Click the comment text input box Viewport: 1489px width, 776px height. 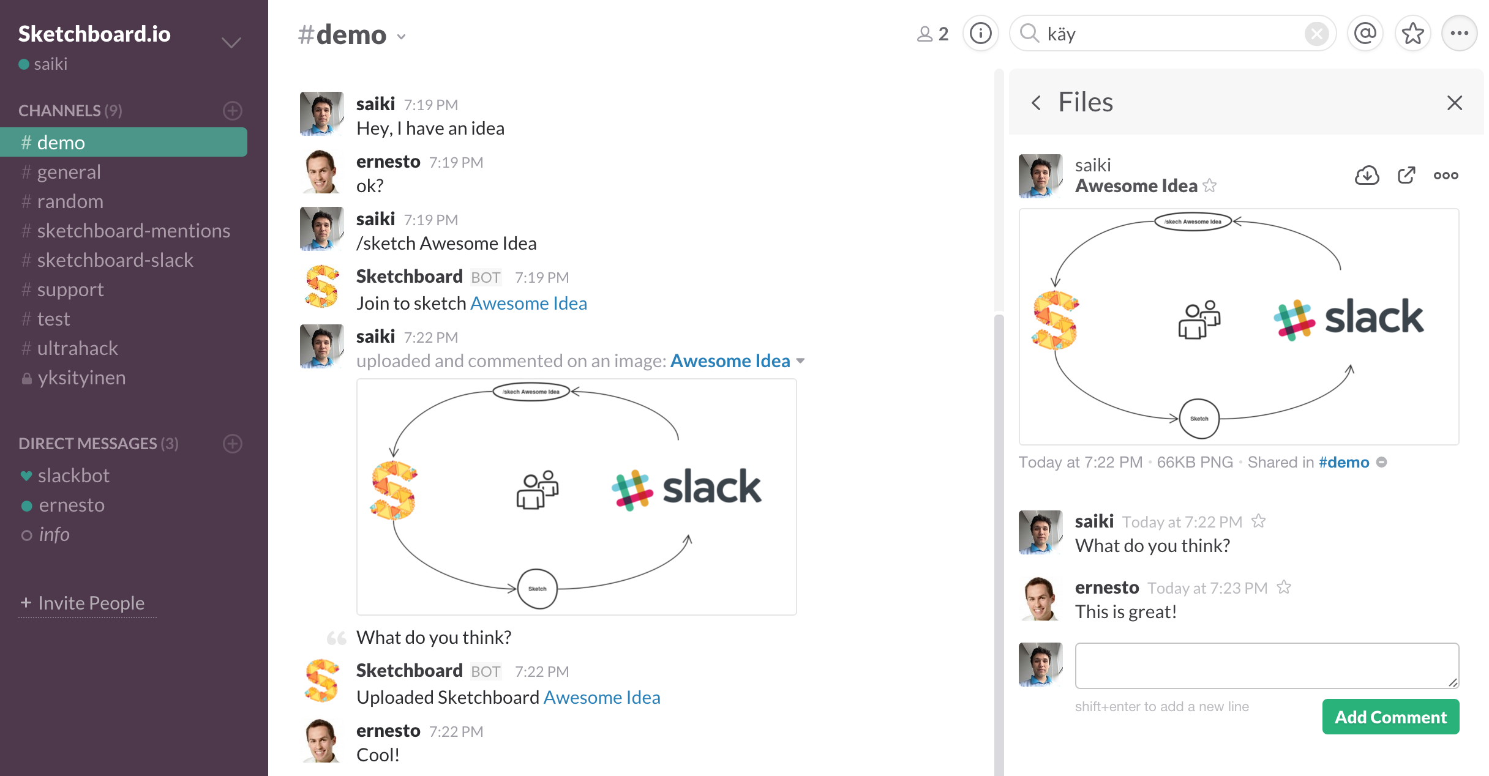tap(1266, 665)
